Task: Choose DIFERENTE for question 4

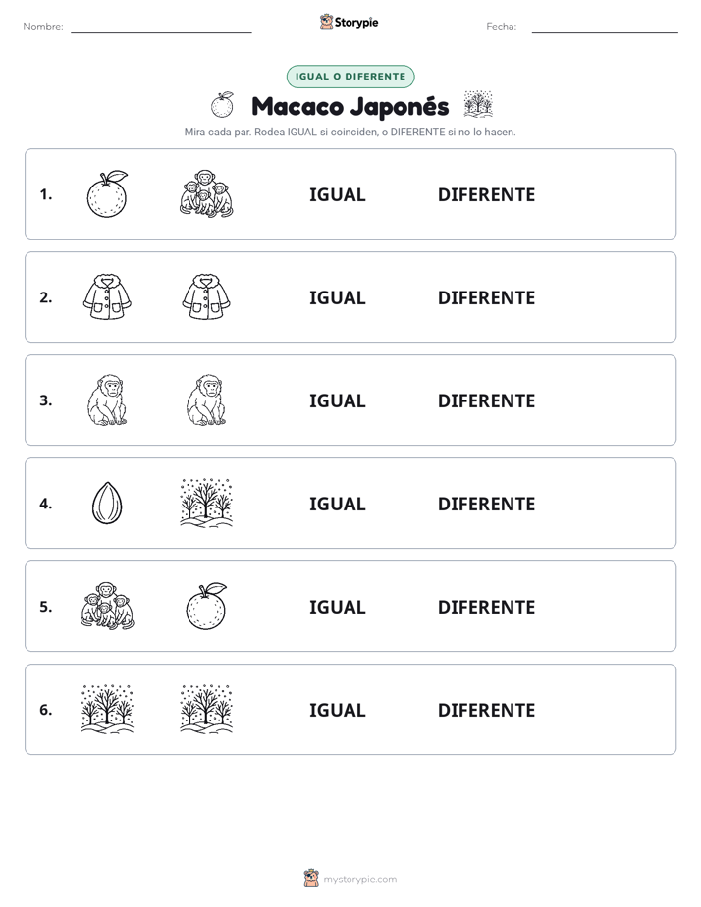Action: click(x=486, y=504)
